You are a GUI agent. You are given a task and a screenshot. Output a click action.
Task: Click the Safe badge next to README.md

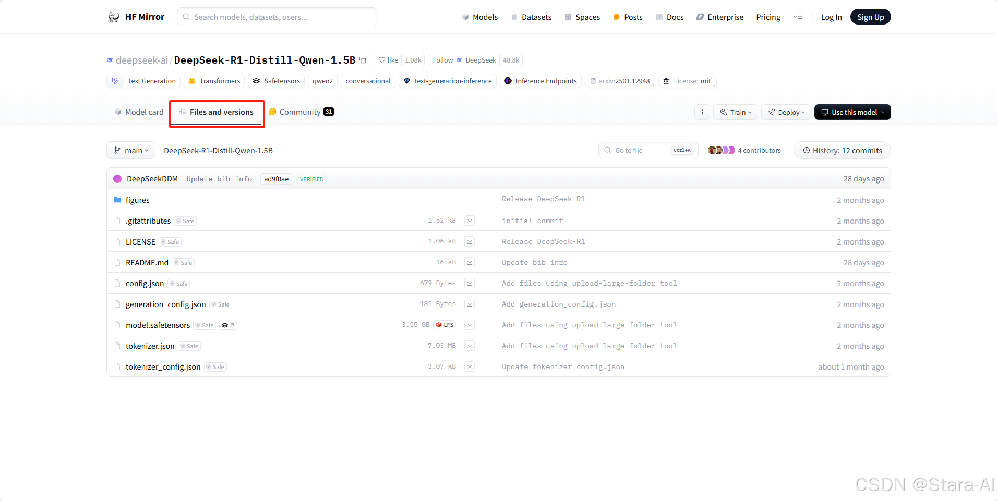pos(184,263)
